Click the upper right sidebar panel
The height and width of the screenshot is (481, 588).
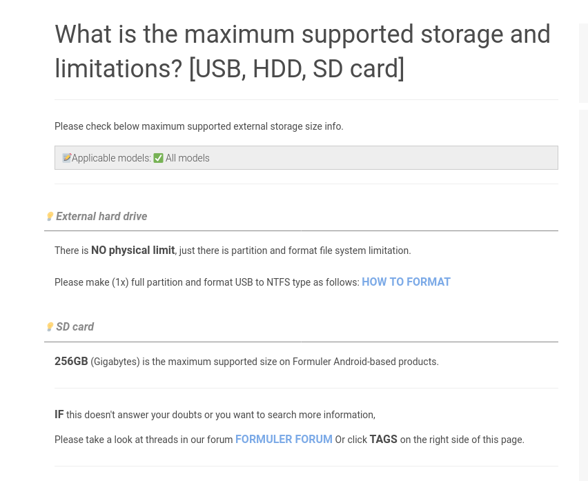tap(583, 62)
